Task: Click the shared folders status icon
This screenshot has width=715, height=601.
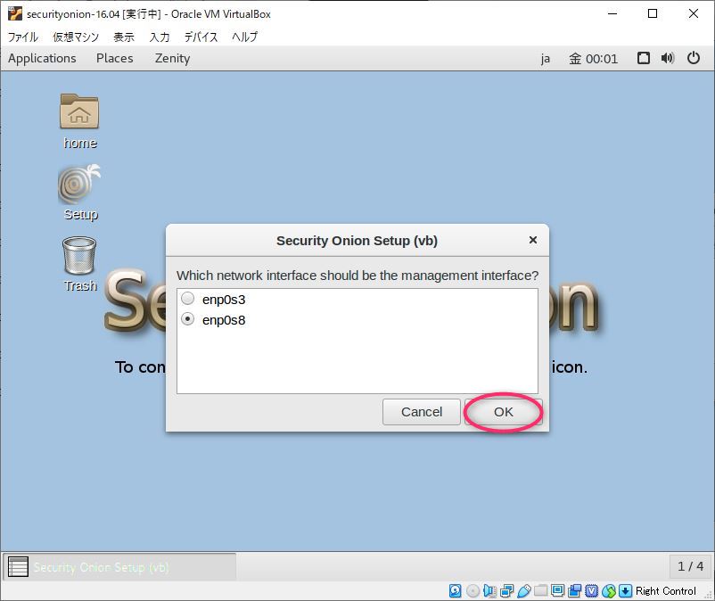Action: point(541,591)
